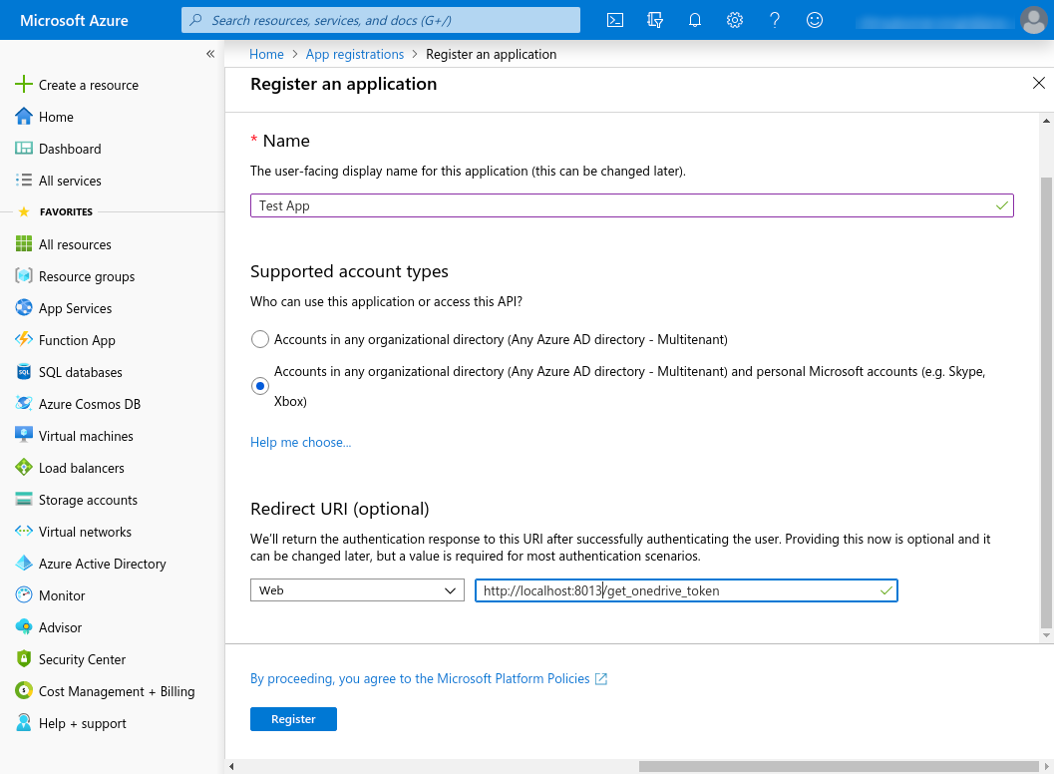1054x774 pixels.
Task: Open Help me choose link
Action: tap(300, 442)
